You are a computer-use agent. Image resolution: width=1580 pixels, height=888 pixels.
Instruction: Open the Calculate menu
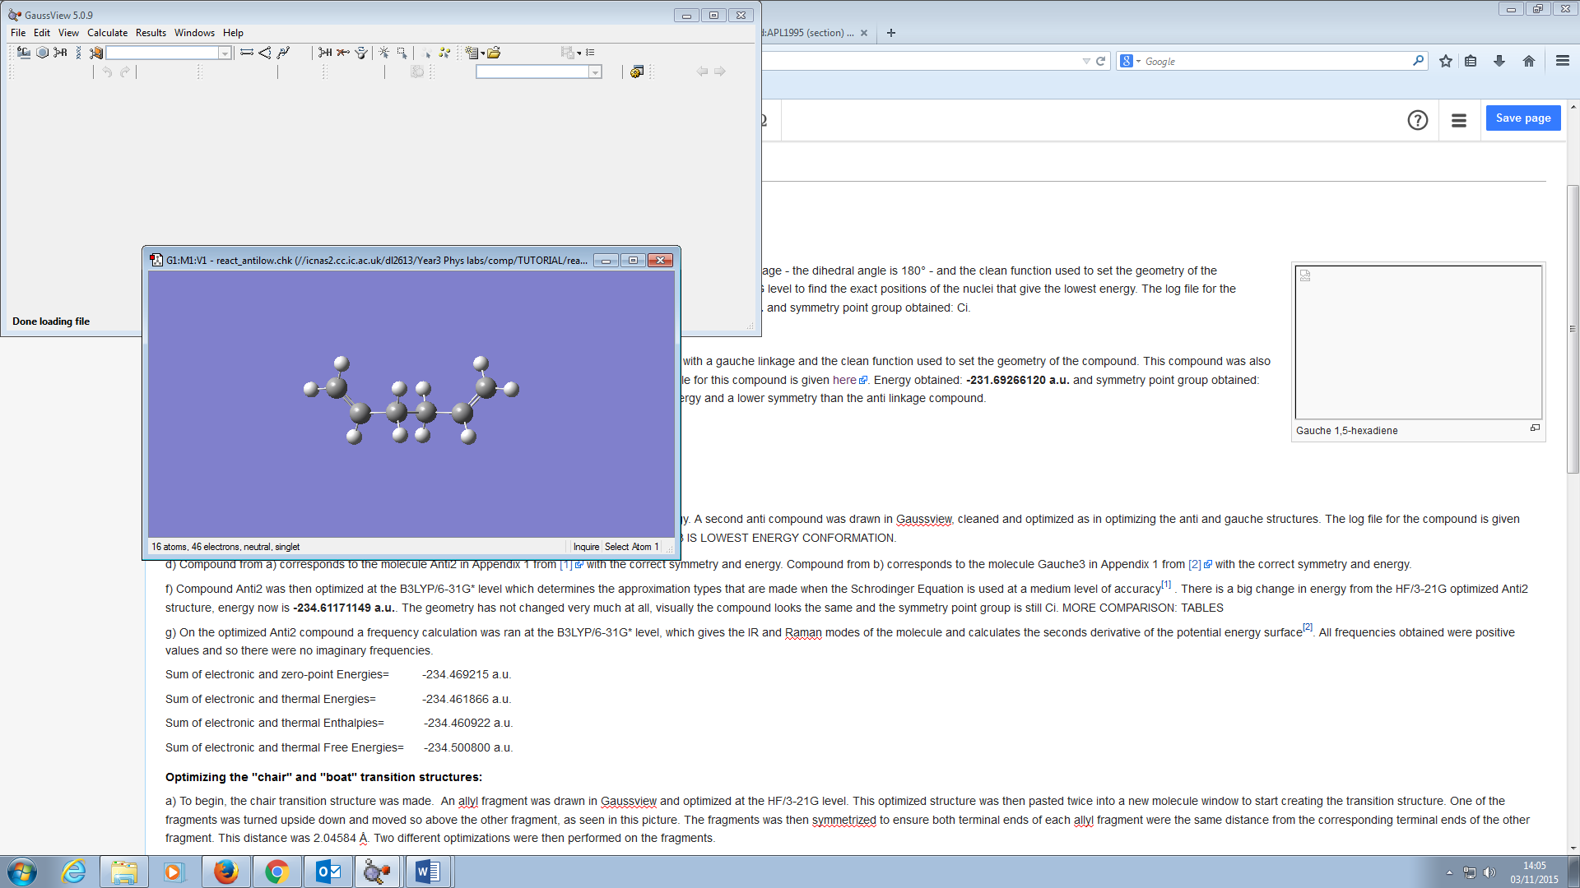pos(107,33)
